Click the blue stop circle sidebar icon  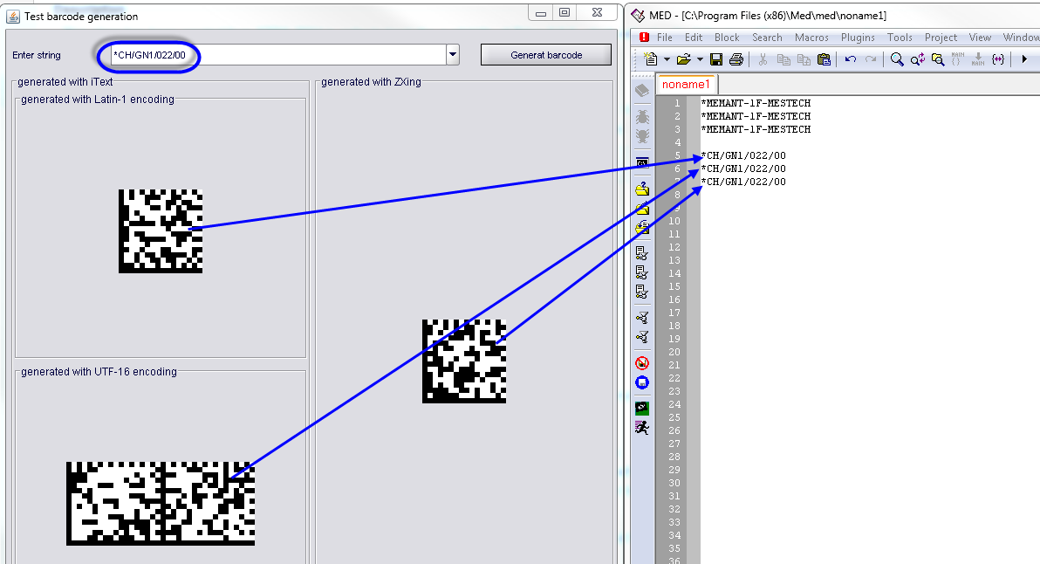point(642,383)
